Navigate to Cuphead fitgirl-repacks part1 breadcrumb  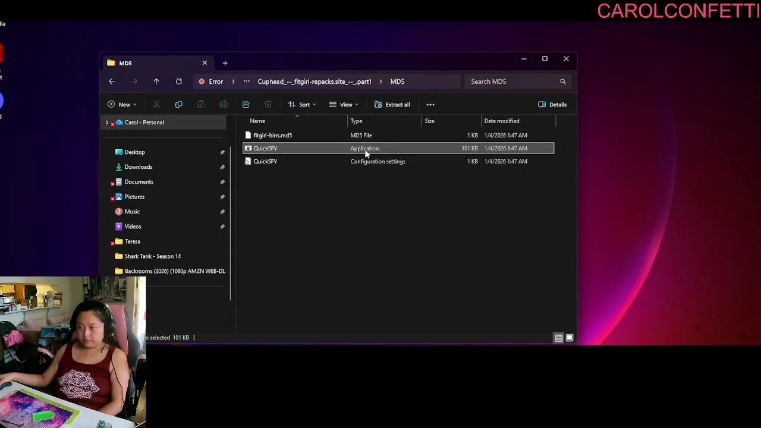[x=315, y=81]
